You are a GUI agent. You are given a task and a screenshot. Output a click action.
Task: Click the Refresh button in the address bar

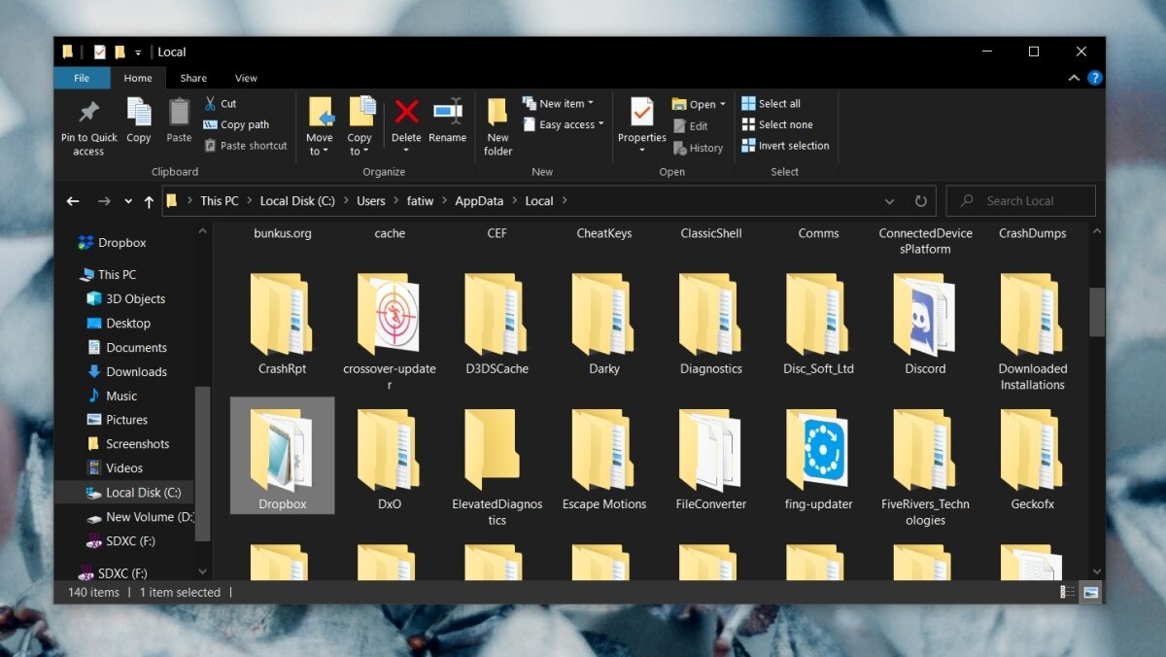920,200
